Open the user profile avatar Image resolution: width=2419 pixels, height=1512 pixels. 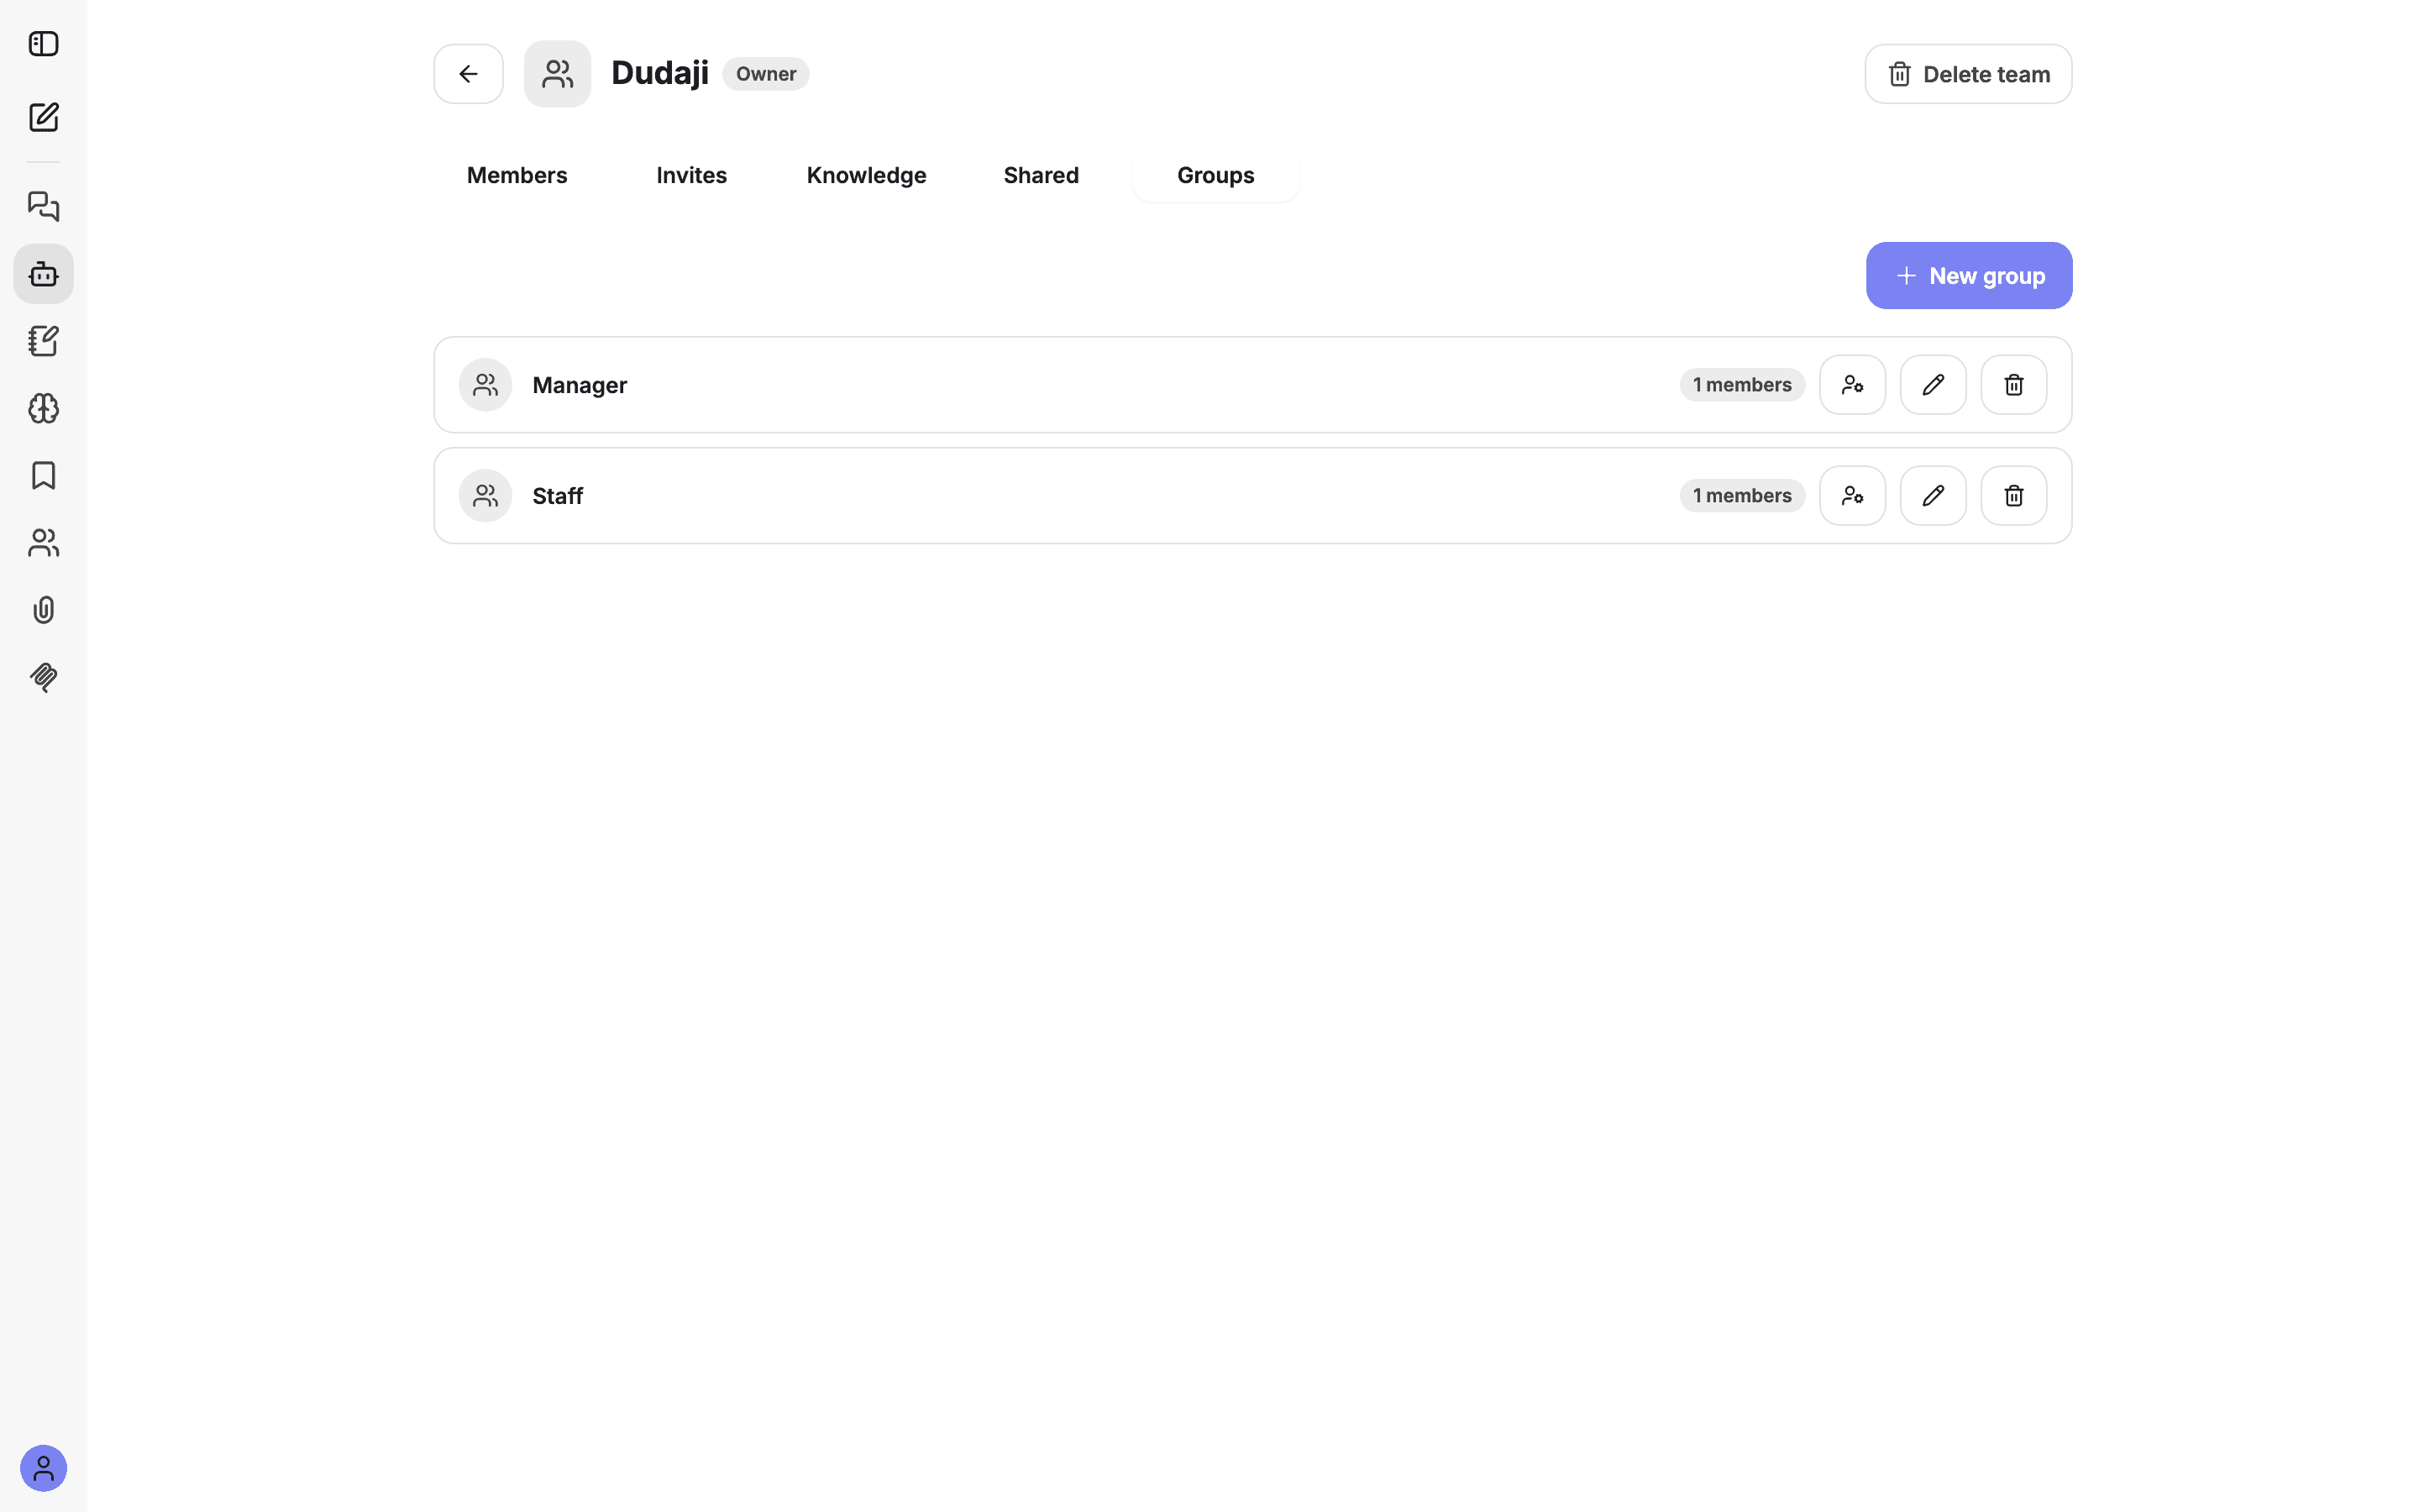pyautogui.click(x=43, y=1468)
